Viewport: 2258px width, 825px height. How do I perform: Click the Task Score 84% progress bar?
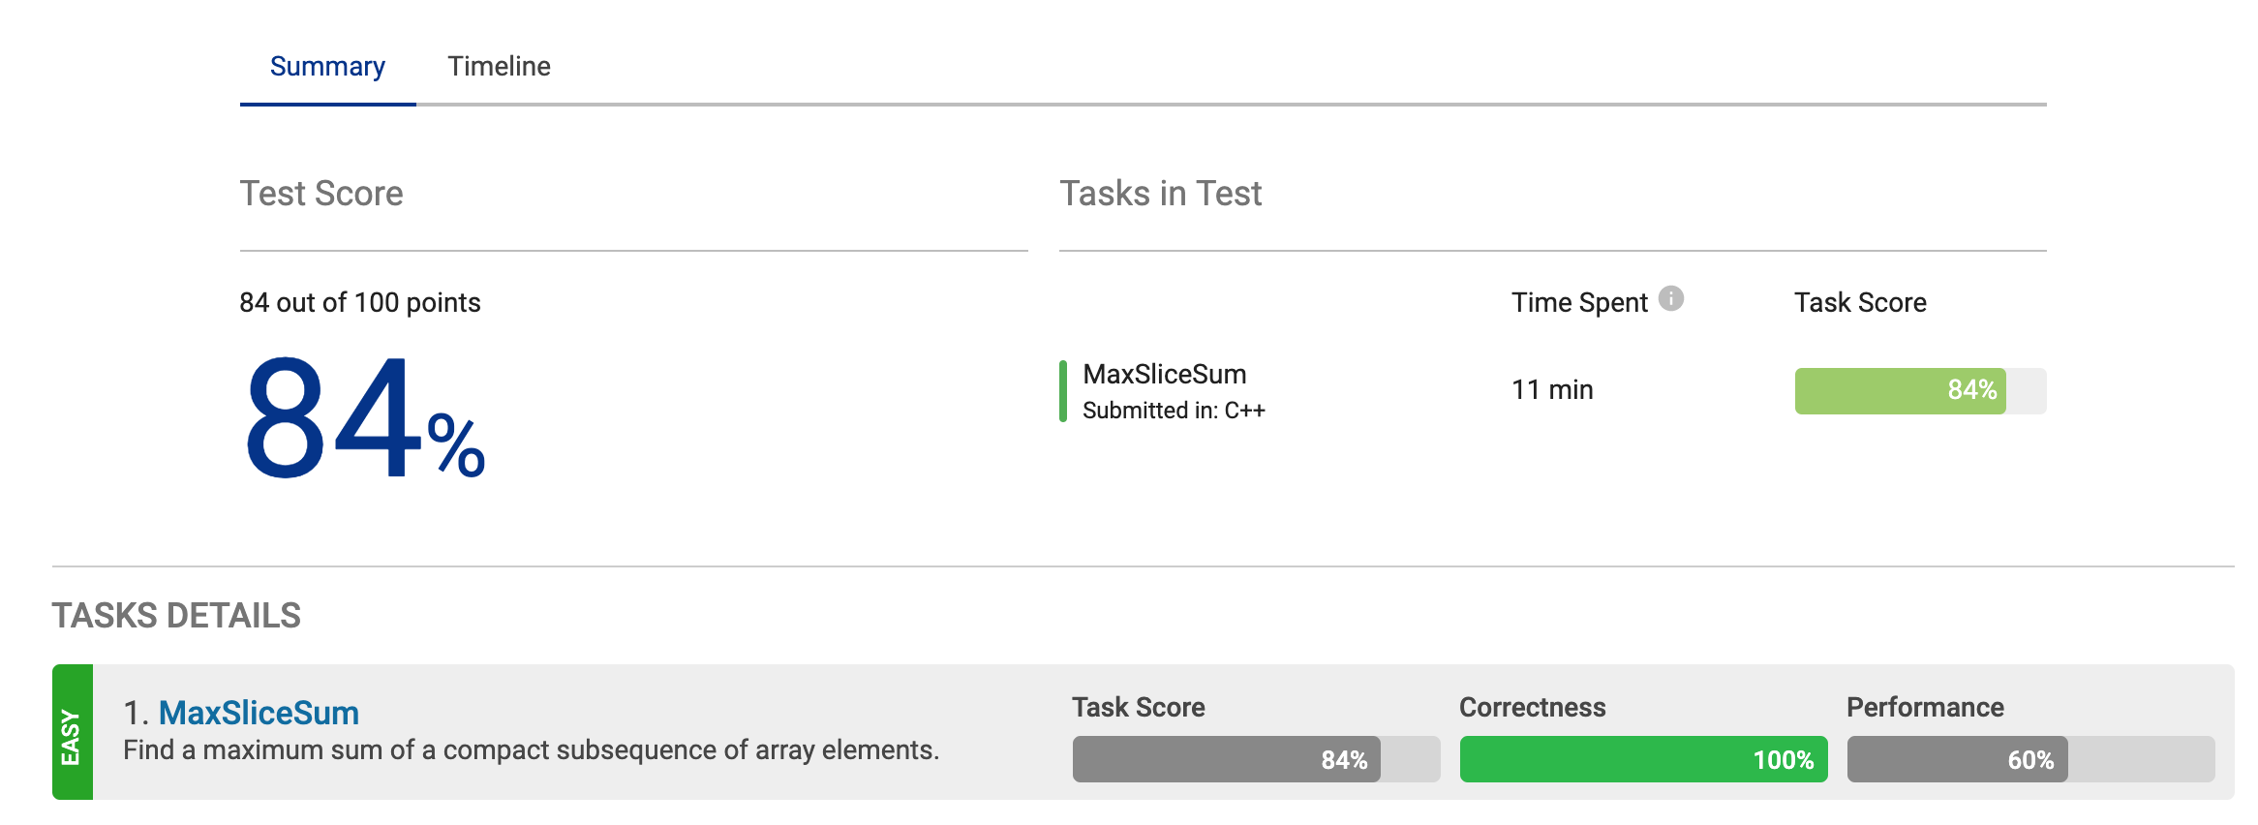coord(1254,760)
